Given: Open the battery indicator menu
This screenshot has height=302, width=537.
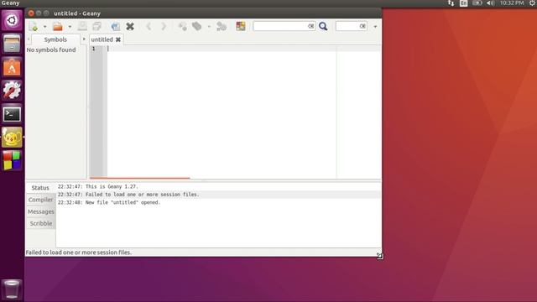Looking at the screenshot, I should (x=477, y=3).
